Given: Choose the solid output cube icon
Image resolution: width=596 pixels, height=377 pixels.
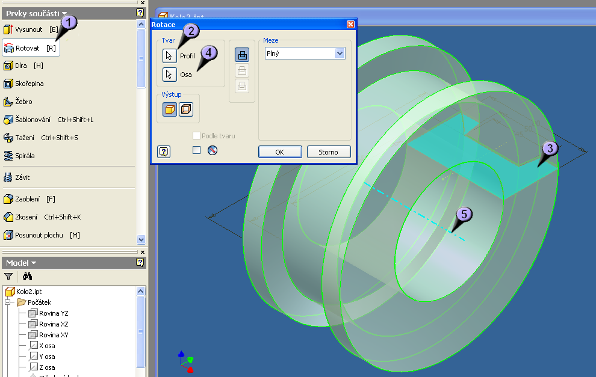Looking at the screenshot, I should coord(170,109).
